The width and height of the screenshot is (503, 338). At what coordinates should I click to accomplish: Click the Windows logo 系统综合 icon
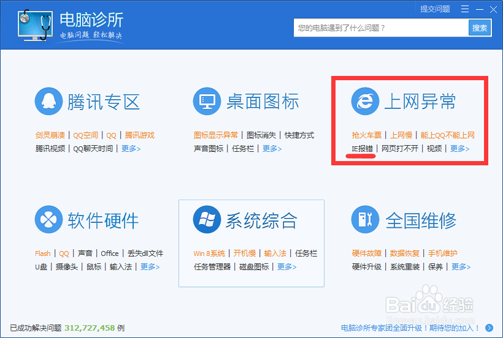tap(207, 220)
